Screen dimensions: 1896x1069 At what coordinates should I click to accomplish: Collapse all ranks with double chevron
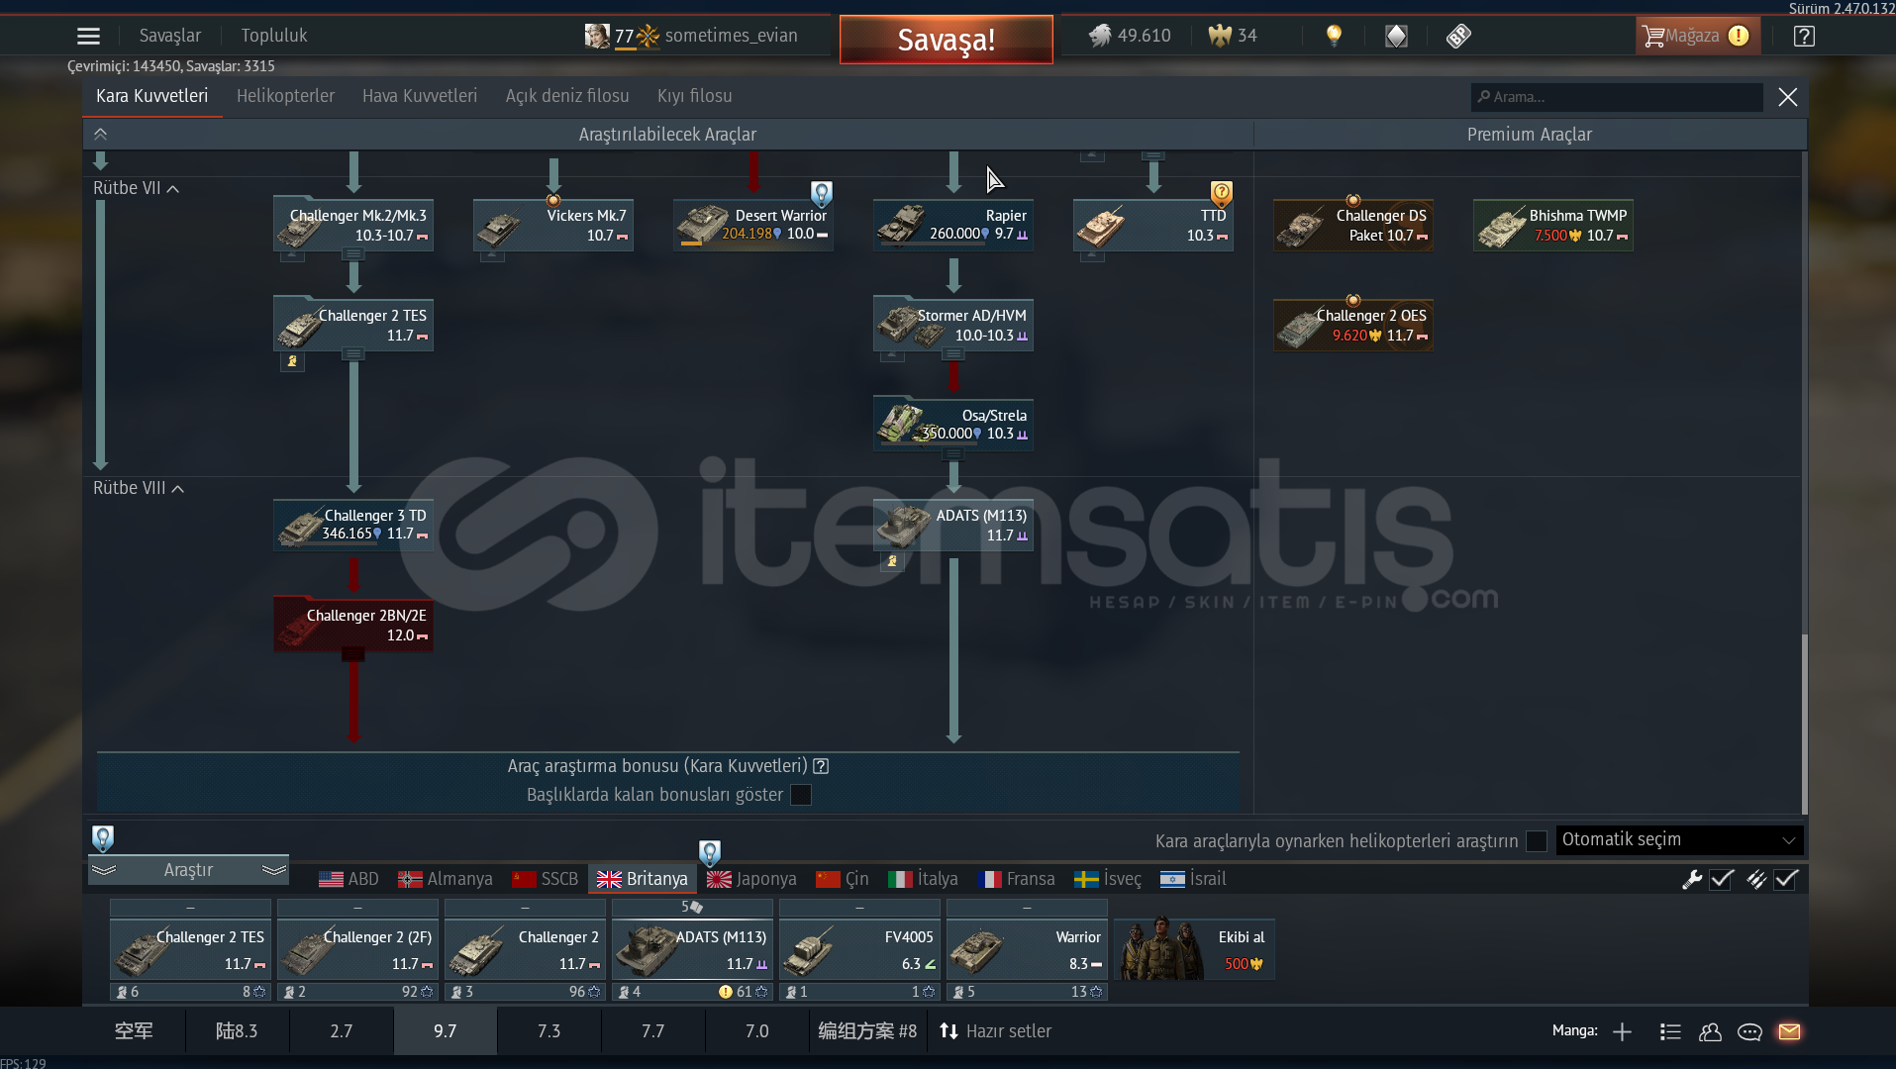[100, 134]
